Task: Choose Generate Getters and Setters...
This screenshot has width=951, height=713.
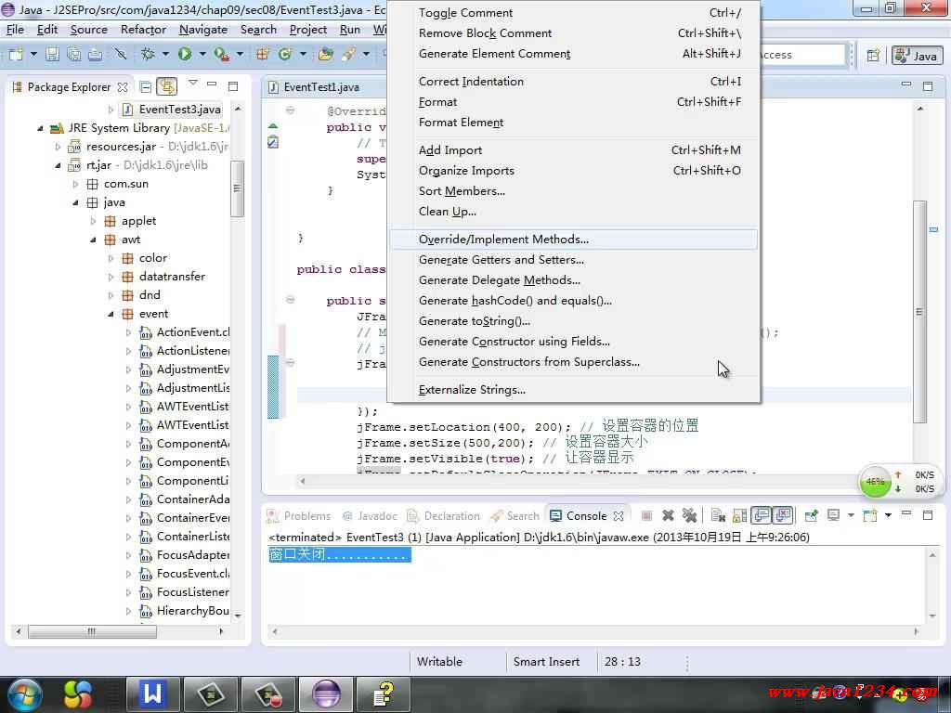Action: point(574,260)
